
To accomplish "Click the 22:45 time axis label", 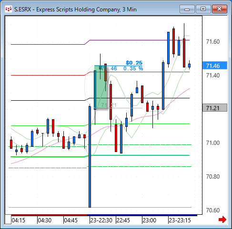I will pos(123,220).
